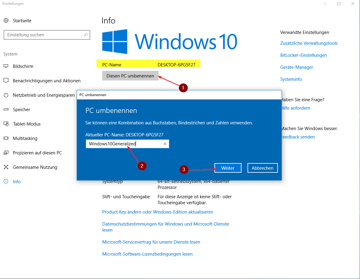360x279 pixels.
Task: Open Gemeinsame Nutzung settings
Action: click(35, 167)
